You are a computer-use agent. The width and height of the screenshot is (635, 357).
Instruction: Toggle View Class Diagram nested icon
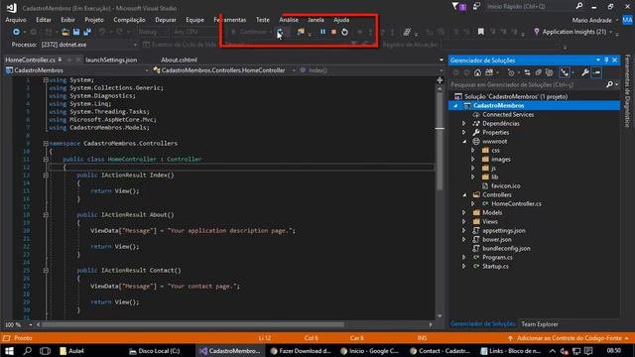565,72
